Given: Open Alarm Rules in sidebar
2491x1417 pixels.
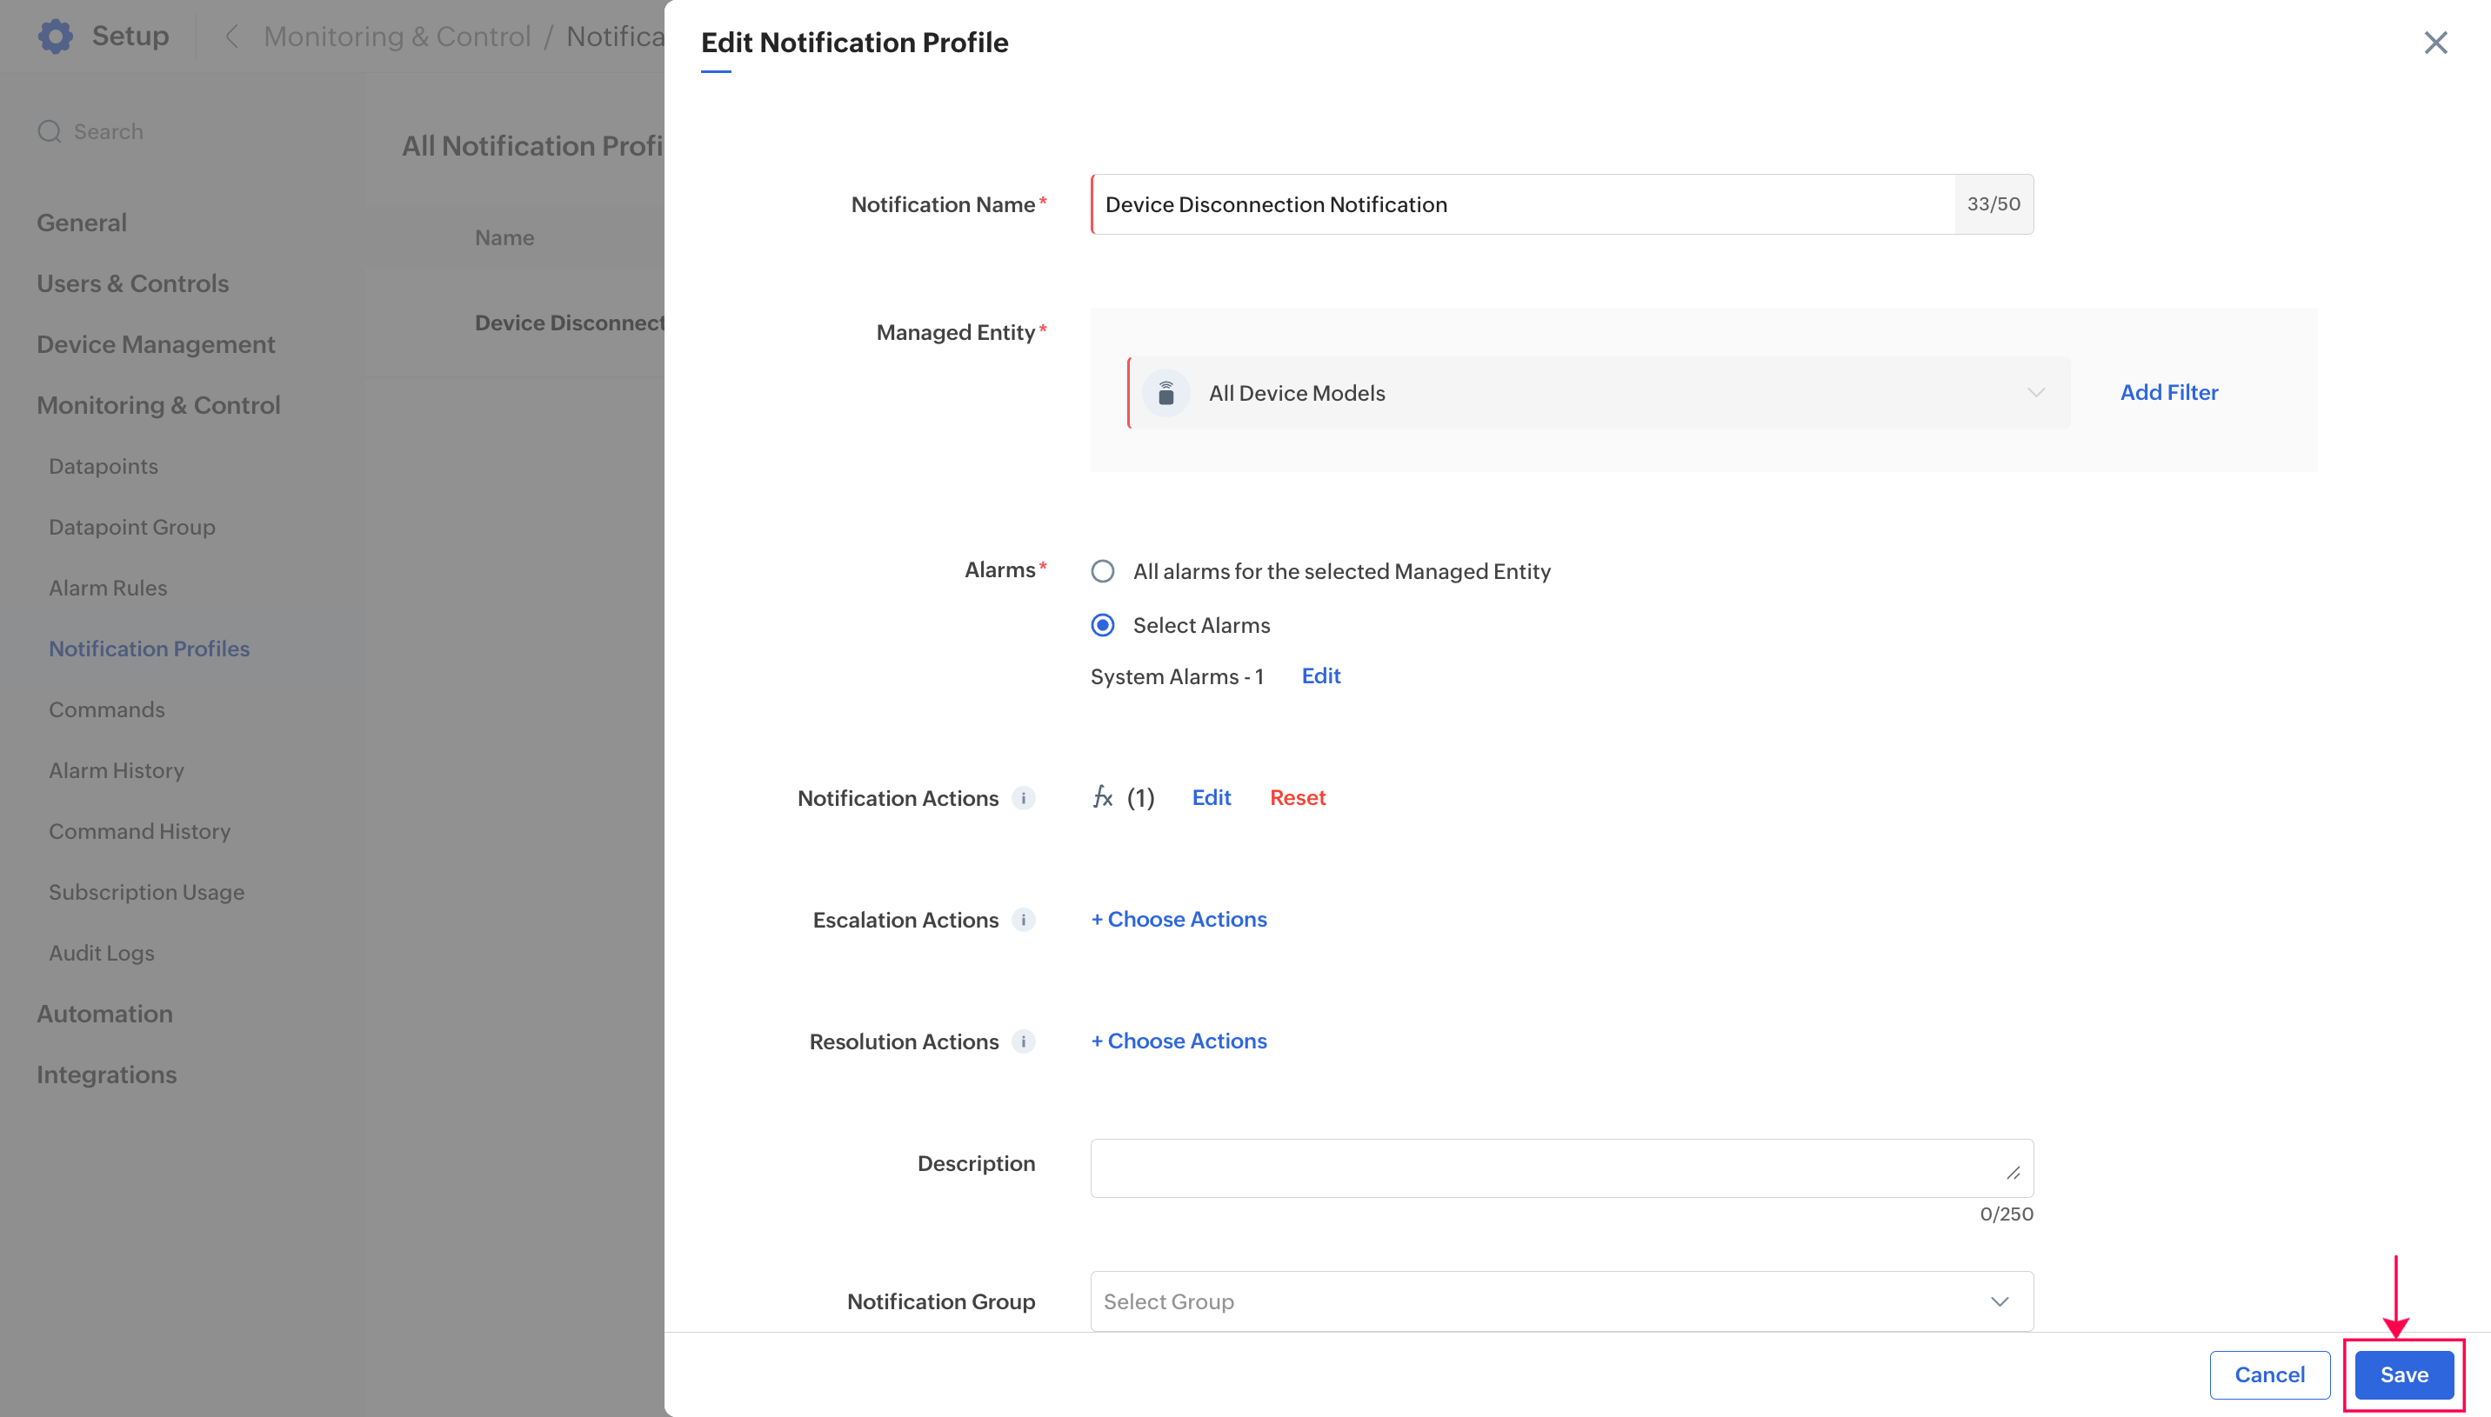Looking at the screenshot, I should (x=108, y=588).
